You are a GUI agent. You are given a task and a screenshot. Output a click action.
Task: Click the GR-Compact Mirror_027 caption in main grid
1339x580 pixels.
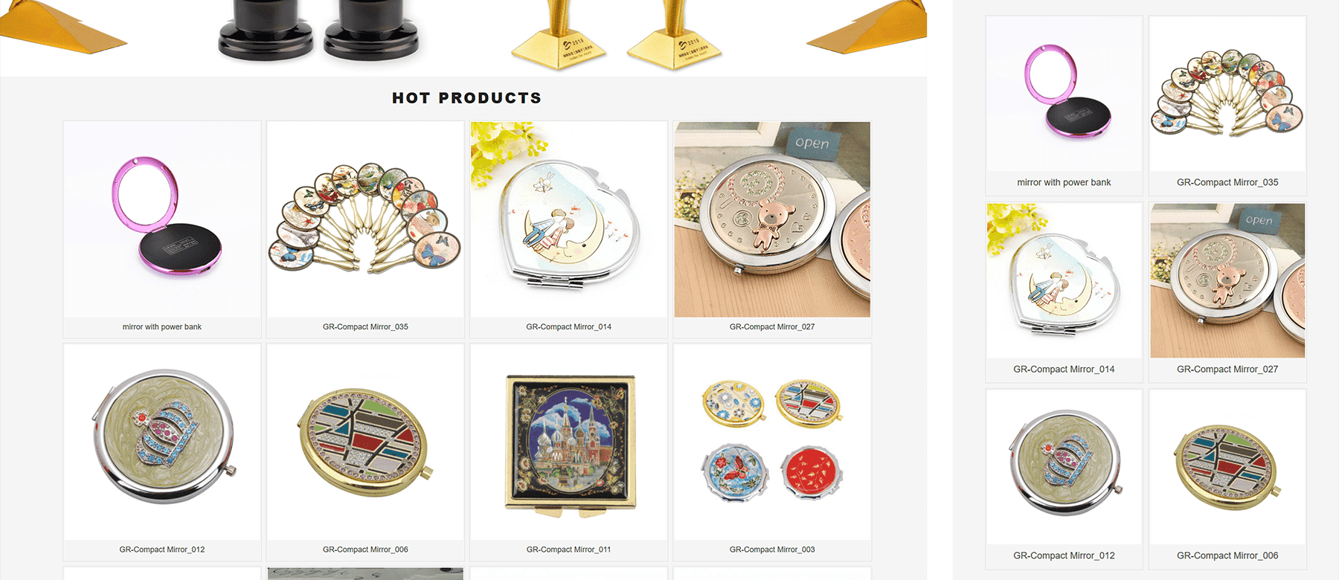[772, 327]
